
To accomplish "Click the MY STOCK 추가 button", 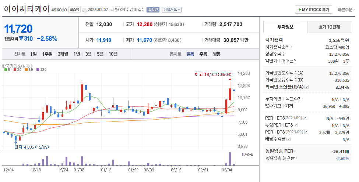I will pyautogui.click(x=313, y=10).
